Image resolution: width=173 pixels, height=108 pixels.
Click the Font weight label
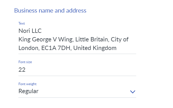pyautogui.click(x=27, y=84)
